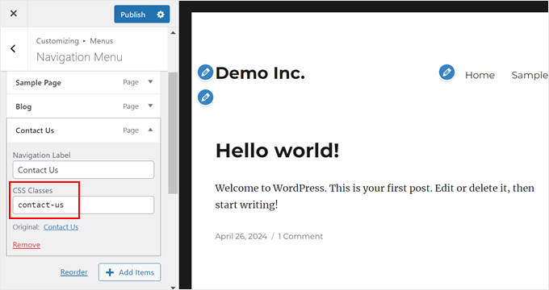
Task: Remove the Contact Us menu item
Action: (x=27, y=245)
